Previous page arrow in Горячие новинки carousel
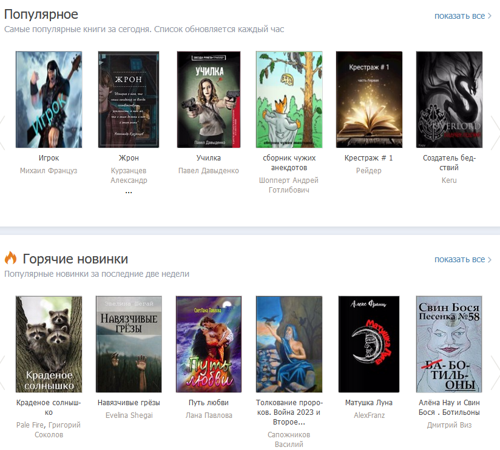This screenshot has height=450, width=500. (x=2, y=372)
